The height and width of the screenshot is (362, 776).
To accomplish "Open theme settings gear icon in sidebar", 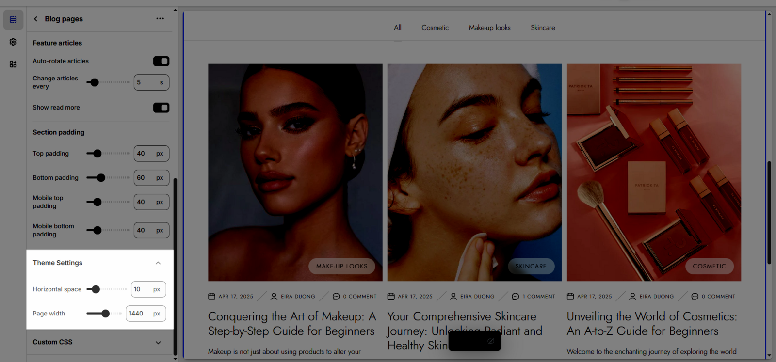I will (13, 42).
